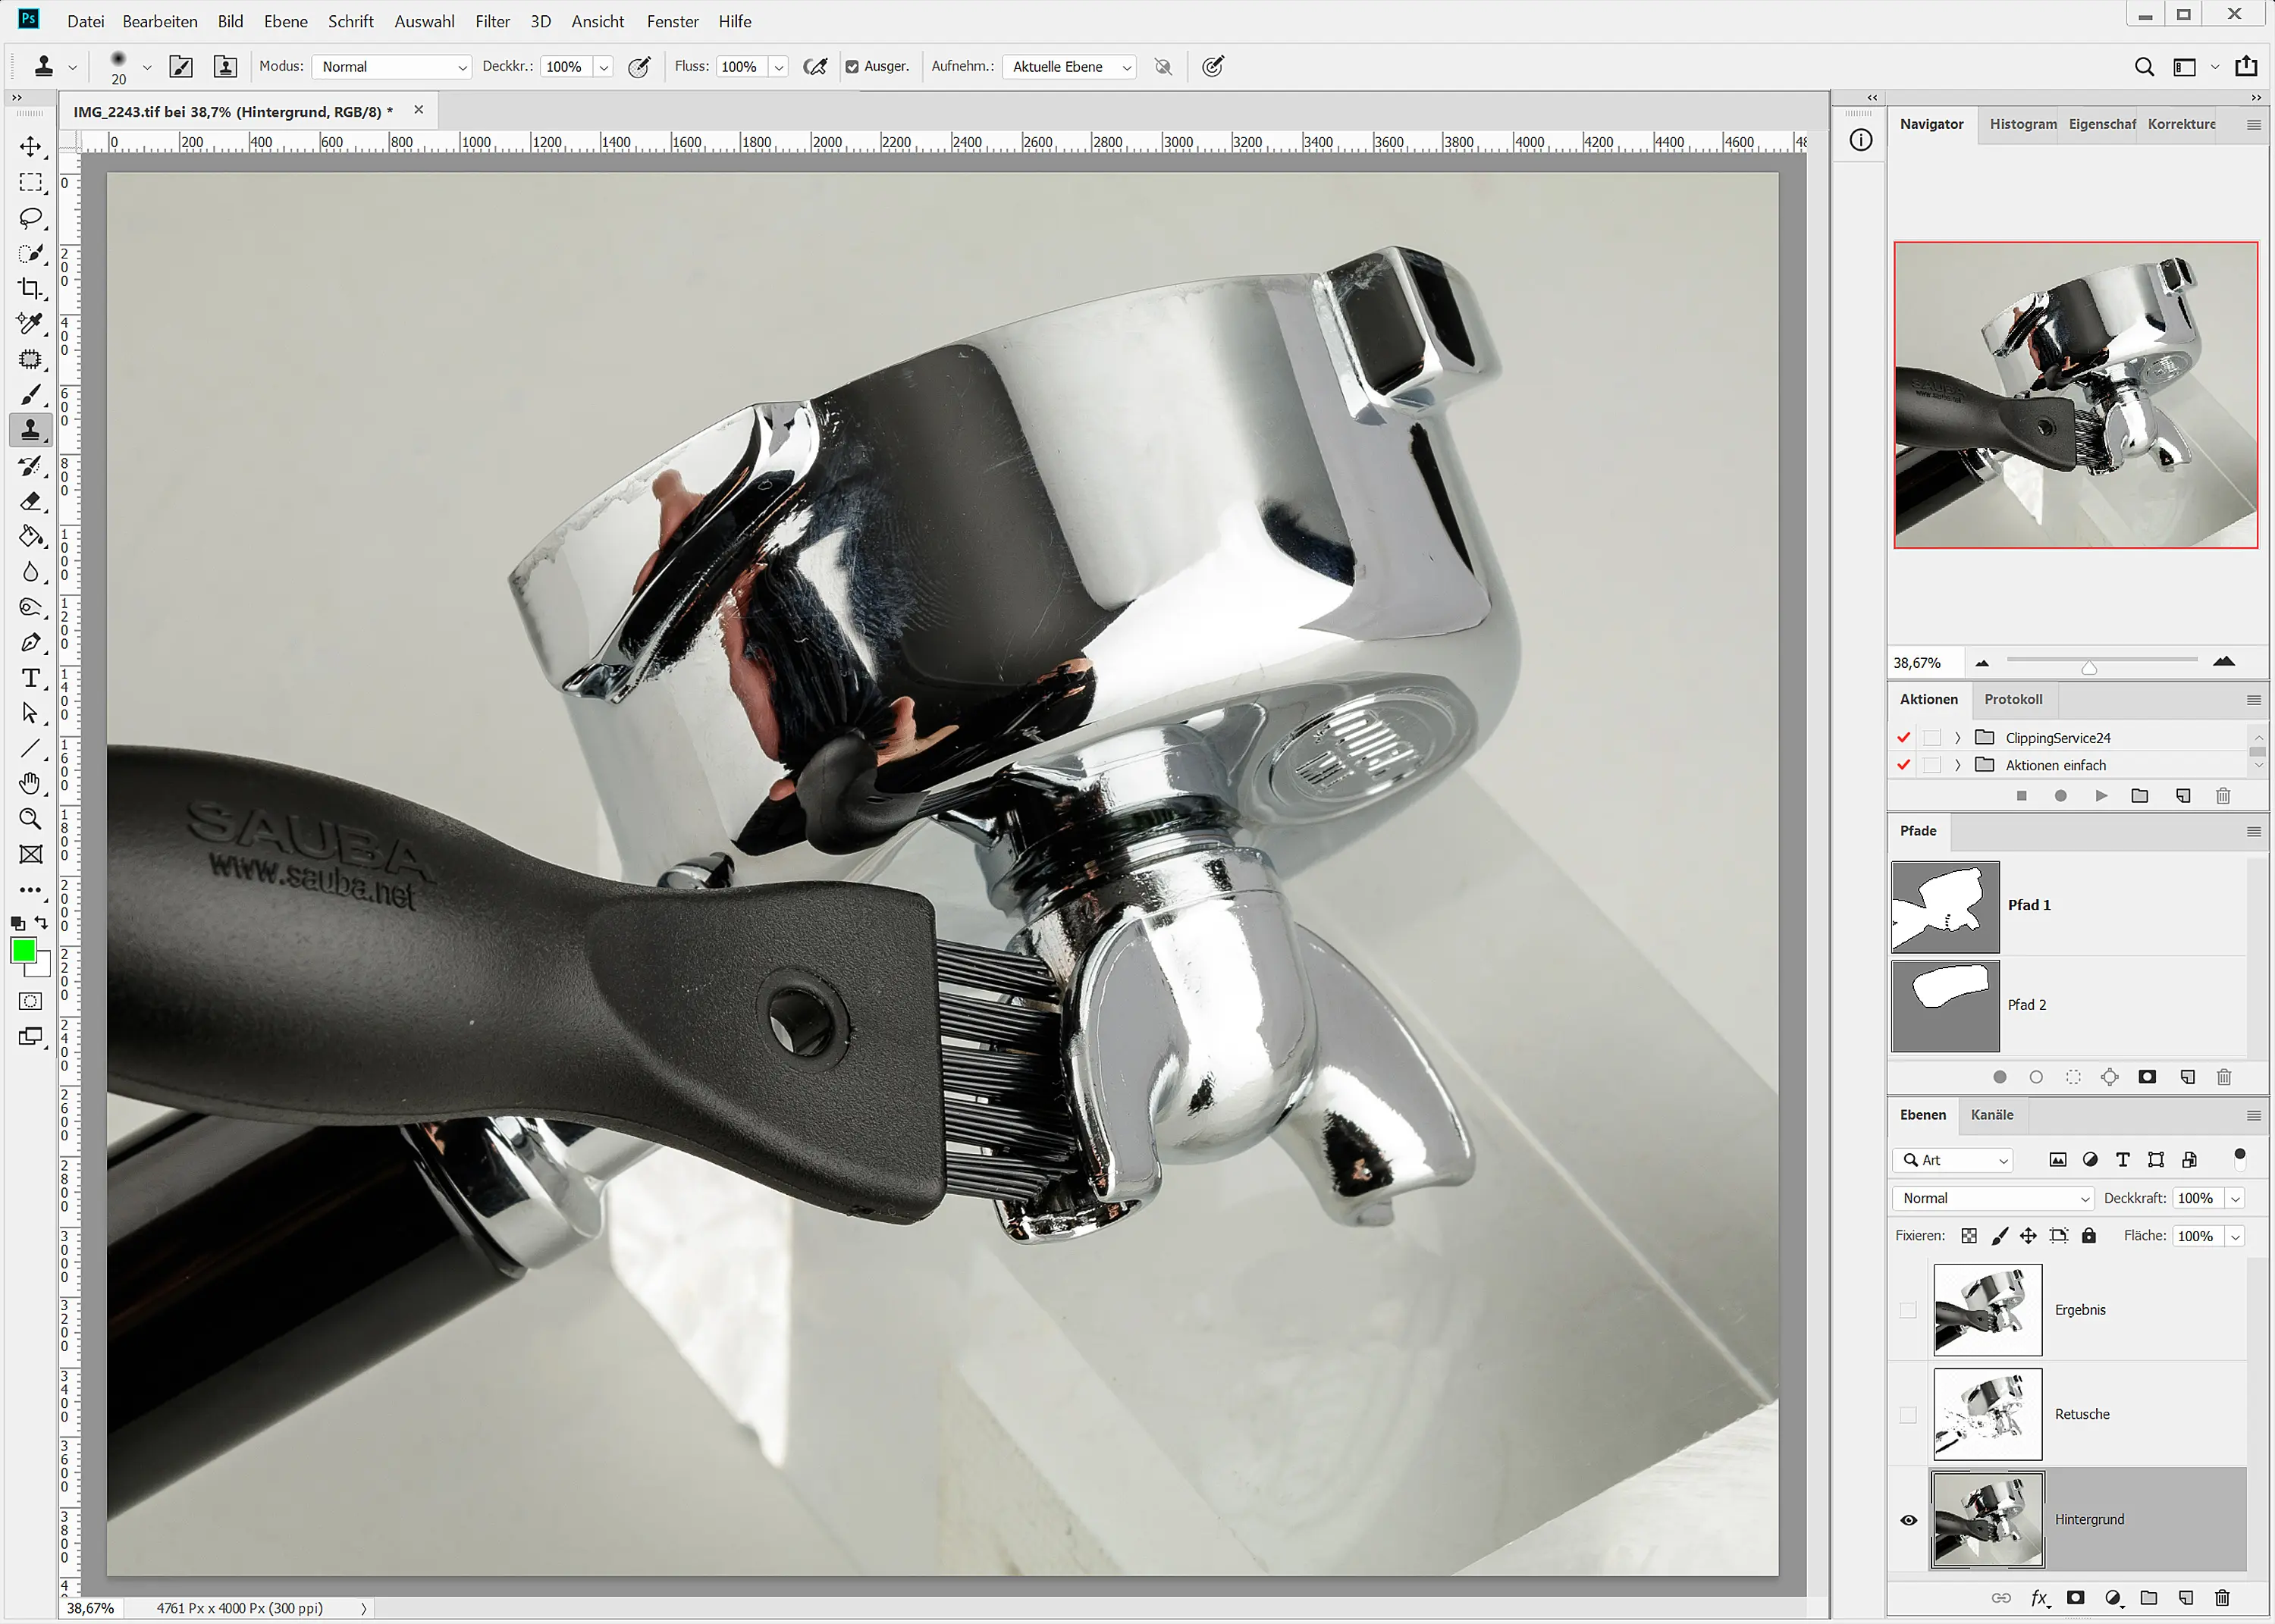2275x1624 pixels.
Task: Toggle the Ausger. checkbox
Action: click(x=852, y=67)
